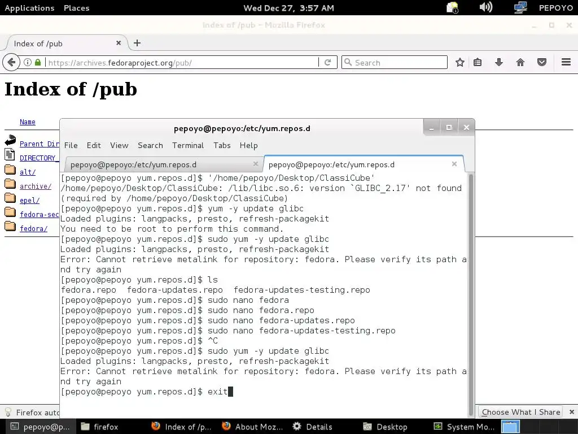578x434 pixels.
Task: Open the Places menu
Action: coord(76,8)
